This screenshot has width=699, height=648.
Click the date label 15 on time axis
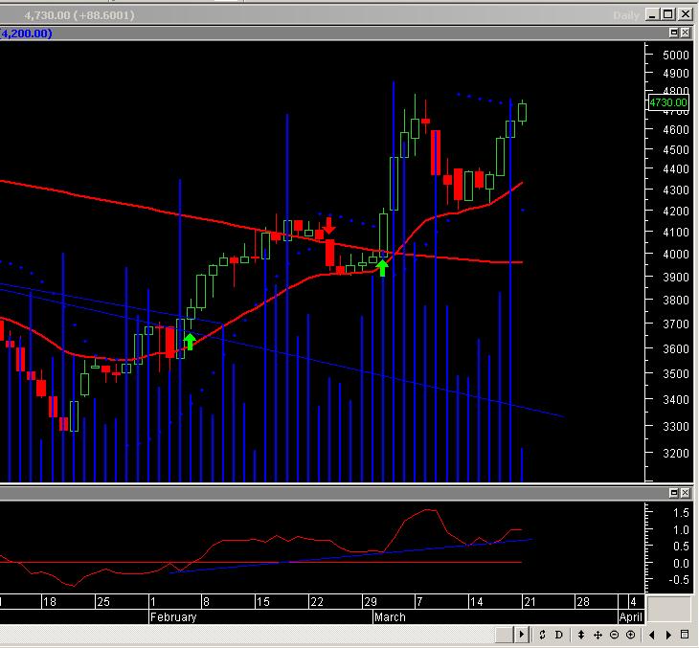point(263,602)
